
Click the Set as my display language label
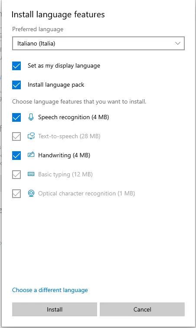(64, 66)
